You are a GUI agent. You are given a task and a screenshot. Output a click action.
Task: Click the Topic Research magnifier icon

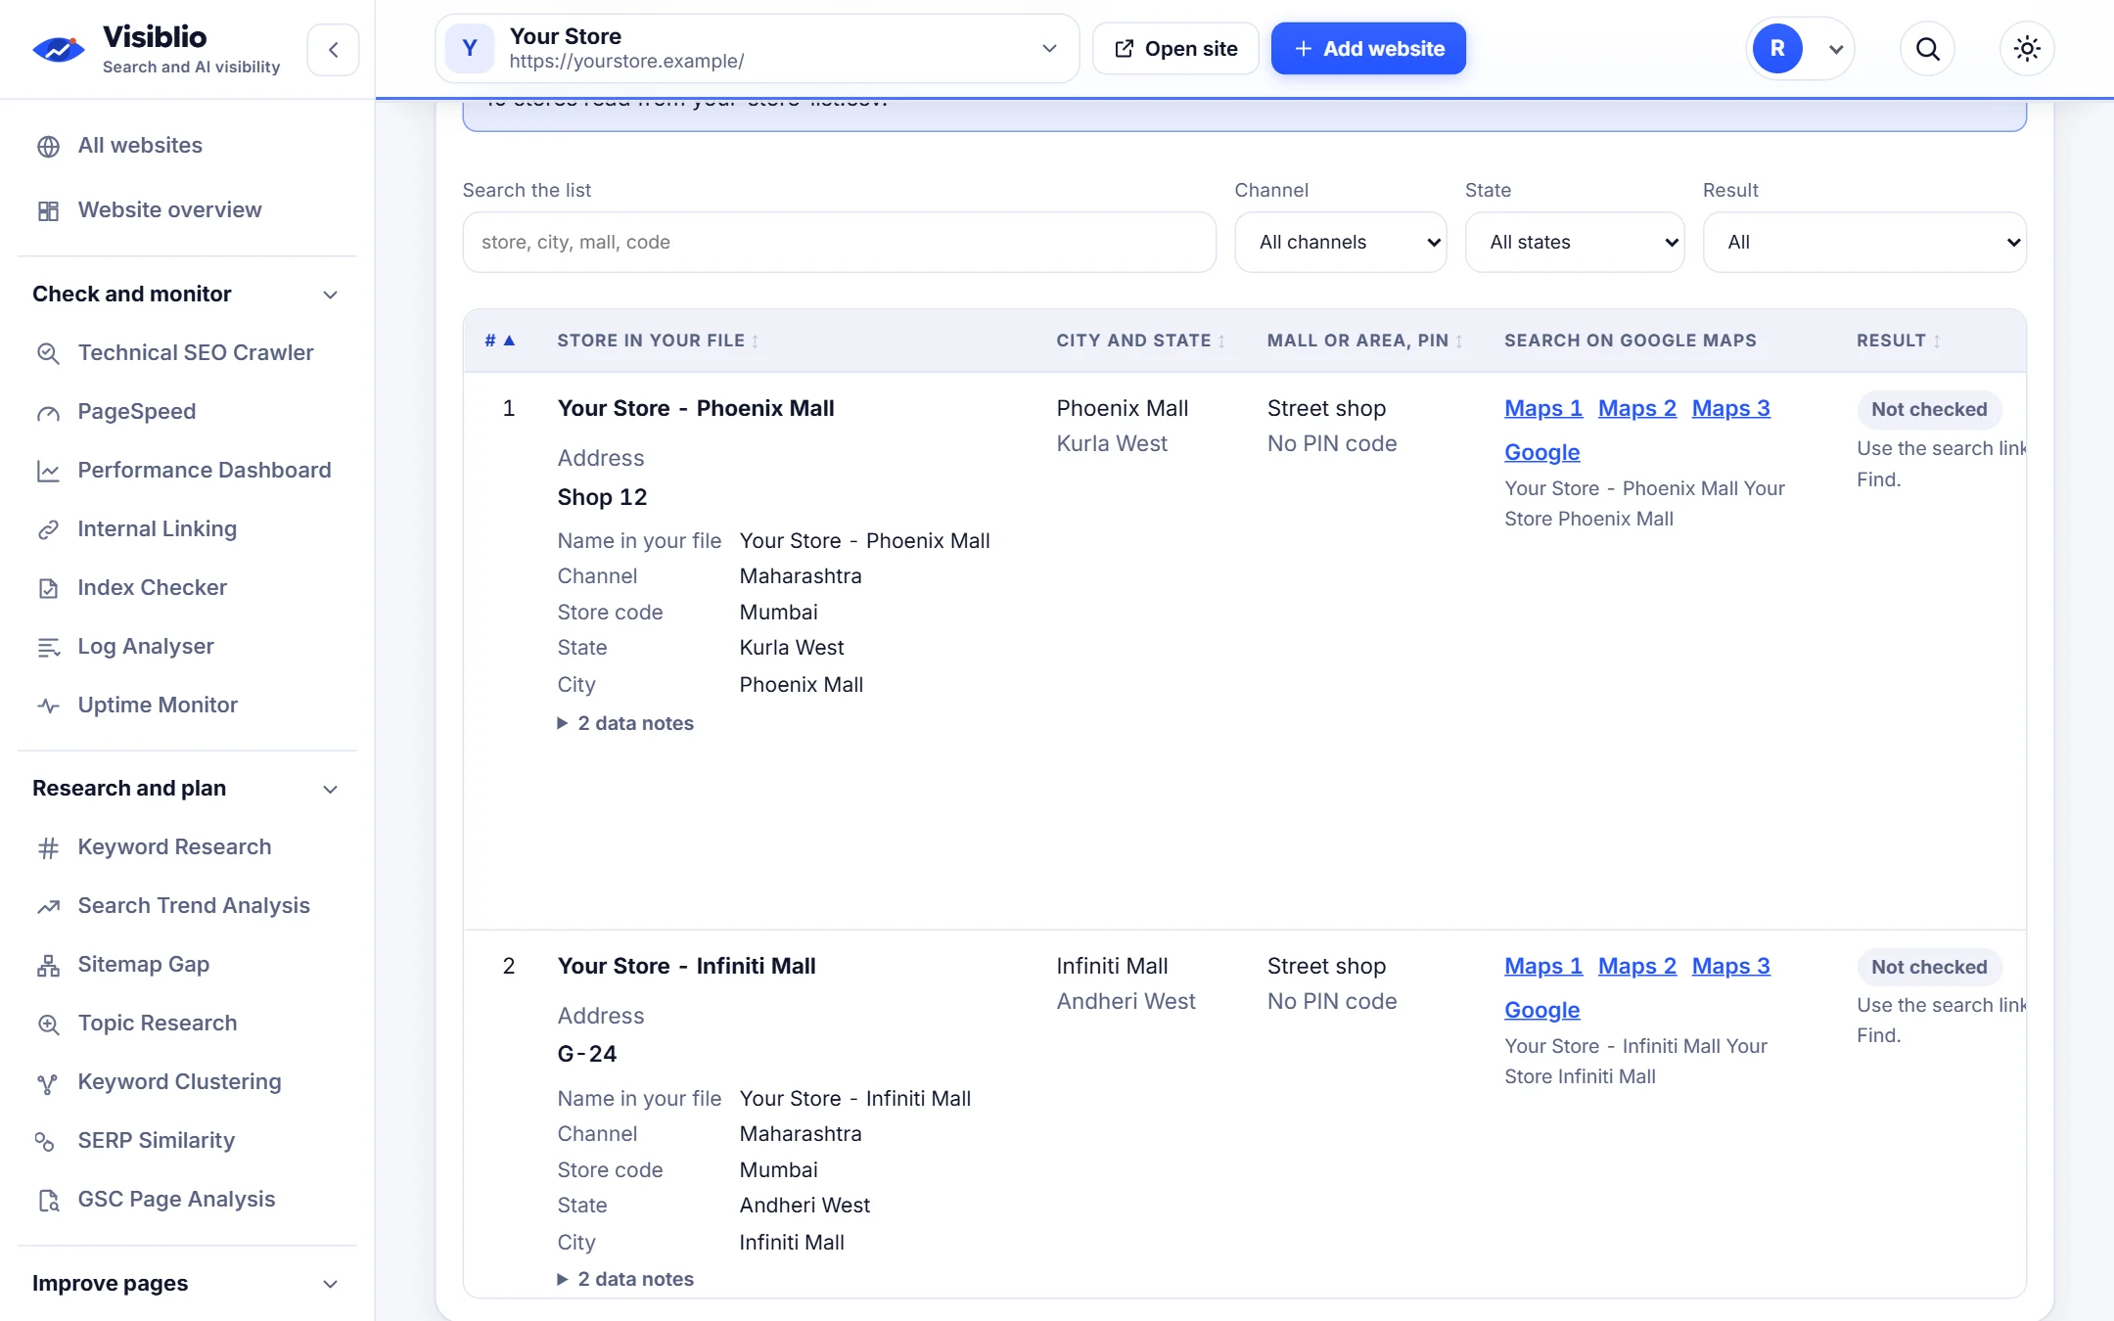tap(48, 1024)
